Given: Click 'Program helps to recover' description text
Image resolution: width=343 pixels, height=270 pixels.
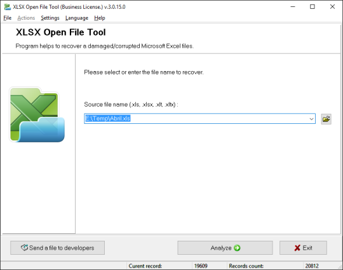Looking at the screenshot, I should point(105,46).
